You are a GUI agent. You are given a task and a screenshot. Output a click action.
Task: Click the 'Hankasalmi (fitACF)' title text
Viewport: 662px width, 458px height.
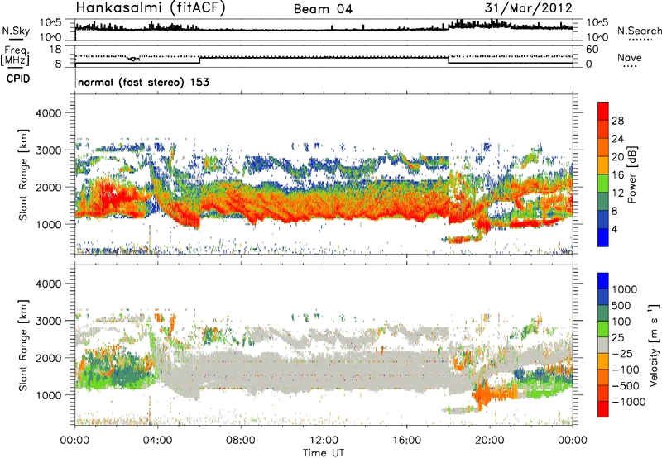coord(150,8)
